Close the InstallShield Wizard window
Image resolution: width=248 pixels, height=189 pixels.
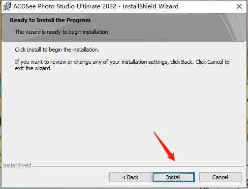239,6
